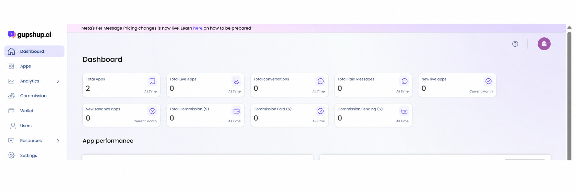Click the Commission Paid icon

point(320,111)
